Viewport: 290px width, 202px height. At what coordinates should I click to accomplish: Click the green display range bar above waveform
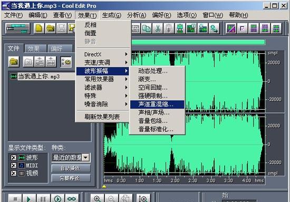coord(198,42)
